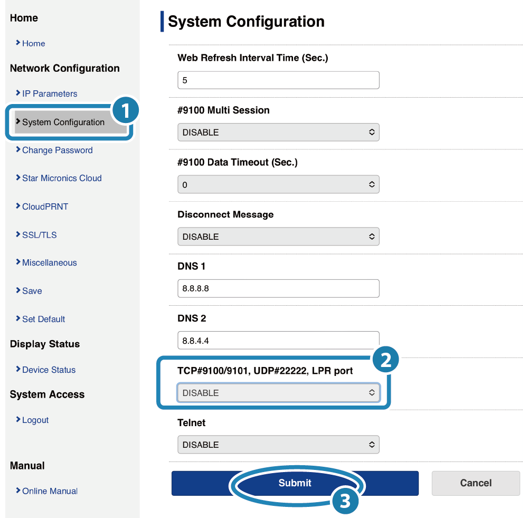This screenshot has height=518, width=528.
Task: Open IP Parameters page
Action: (49, 93)
